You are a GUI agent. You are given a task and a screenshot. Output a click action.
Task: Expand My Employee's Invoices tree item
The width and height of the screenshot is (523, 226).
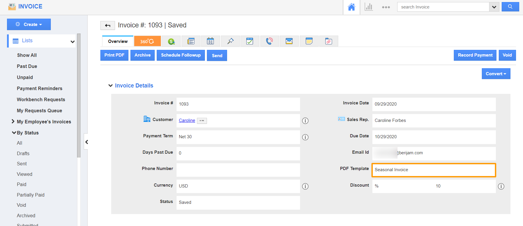pos(13,122)
